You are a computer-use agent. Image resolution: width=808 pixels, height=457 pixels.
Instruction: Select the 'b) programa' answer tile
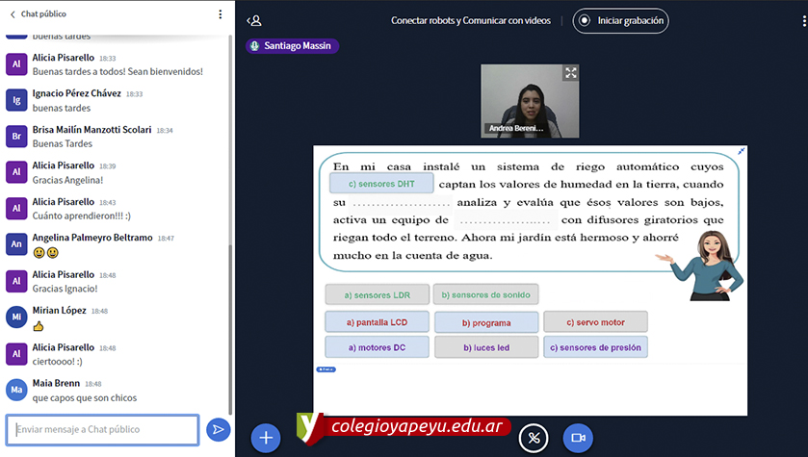[x=485, y=322]
